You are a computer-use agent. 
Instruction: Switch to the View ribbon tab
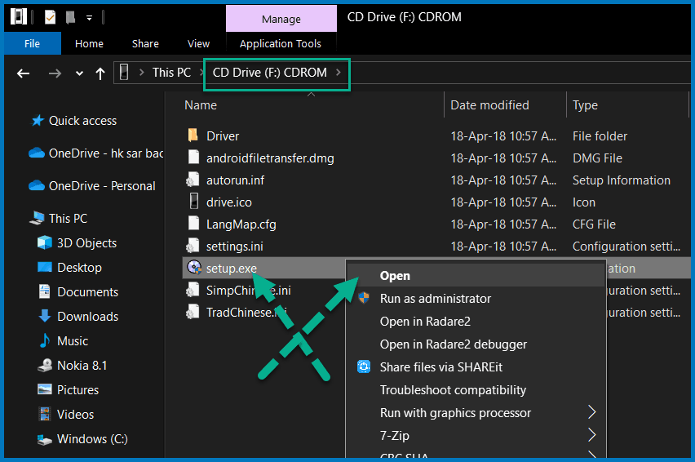[x=198, y=43]
